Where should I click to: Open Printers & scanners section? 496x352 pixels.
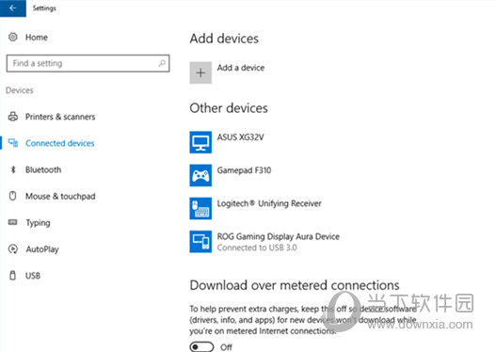click(x=60, y=117)
